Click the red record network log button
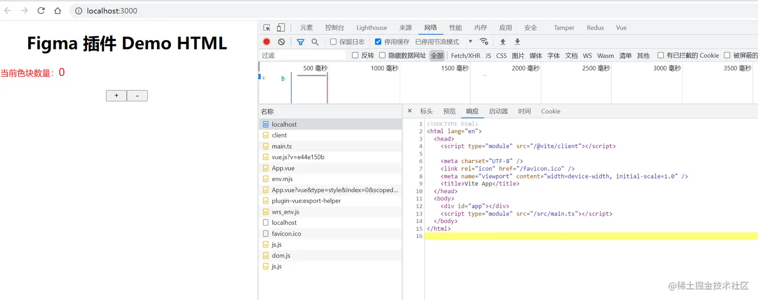 click(267, 42)
